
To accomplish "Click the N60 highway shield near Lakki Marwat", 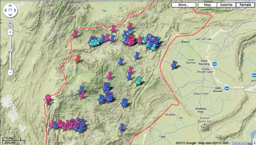I will (227, 88).
